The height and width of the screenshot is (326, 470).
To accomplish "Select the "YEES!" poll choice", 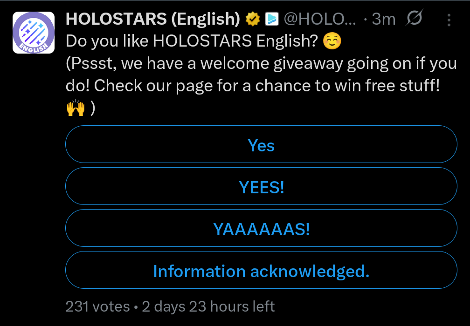I will tap(261, 188).
